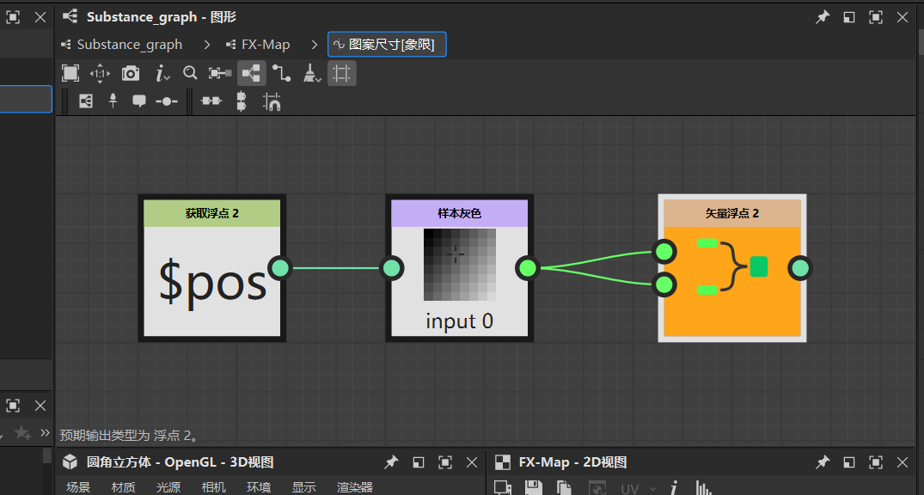
Task: Float the Substance_graph panel
Action: point(849,17)
